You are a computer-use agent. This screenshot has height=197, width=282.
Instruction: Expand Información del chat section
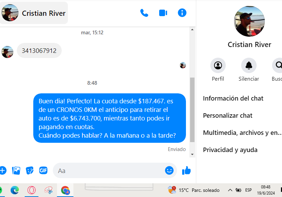click(233, 98)
